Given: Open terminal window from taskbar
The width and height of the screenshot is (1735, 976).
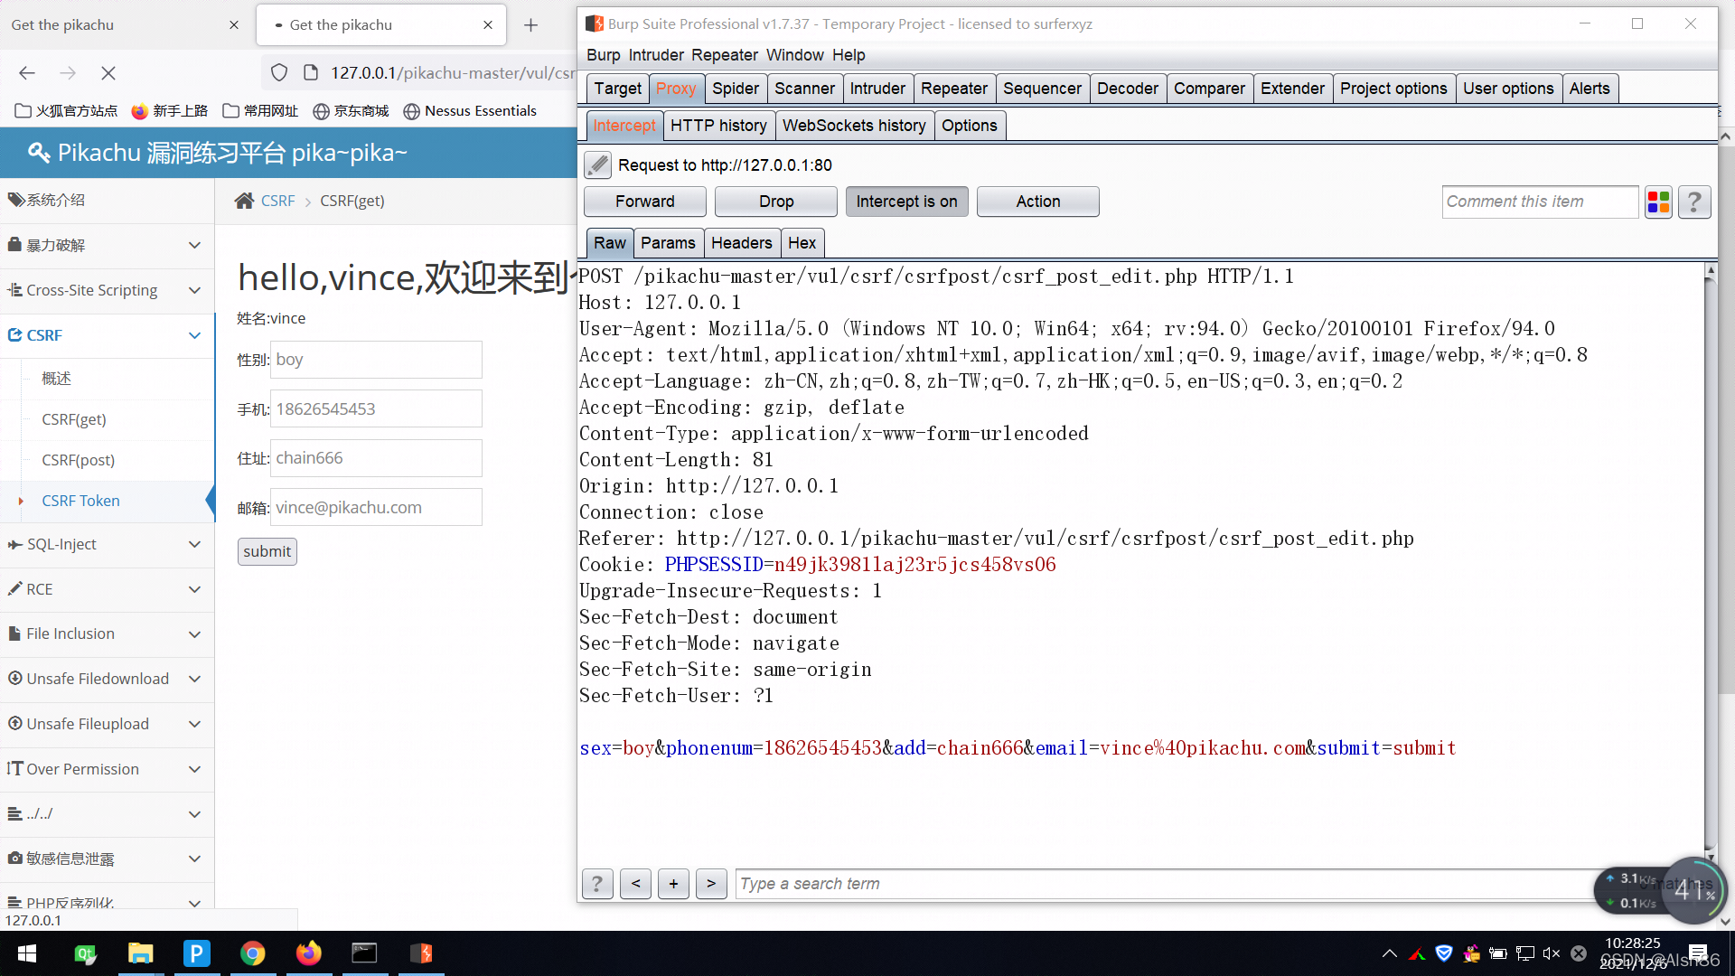Looking at the screenshot, I should [x=365, y=953].
